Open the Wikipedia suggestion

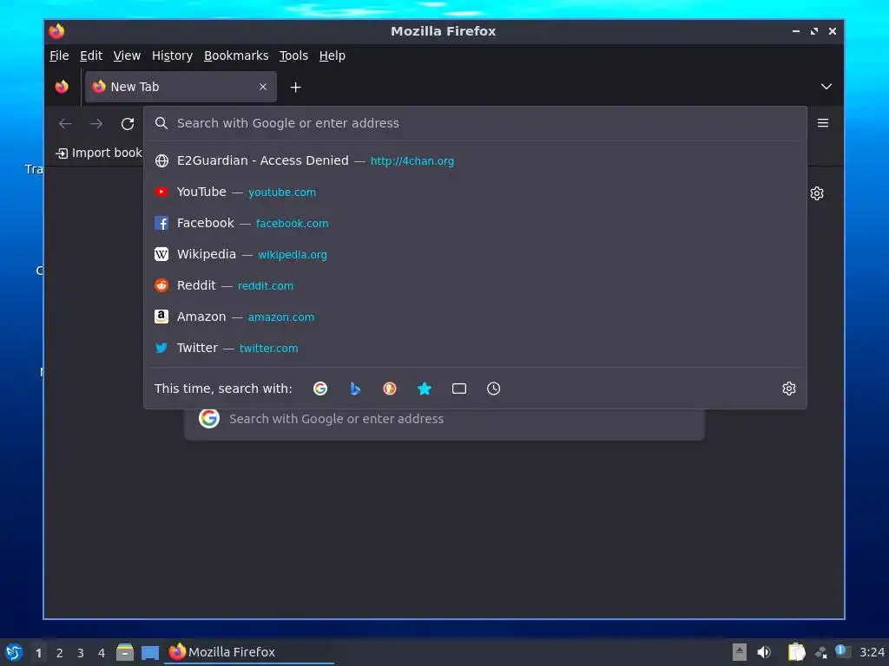tap(475, 254)
